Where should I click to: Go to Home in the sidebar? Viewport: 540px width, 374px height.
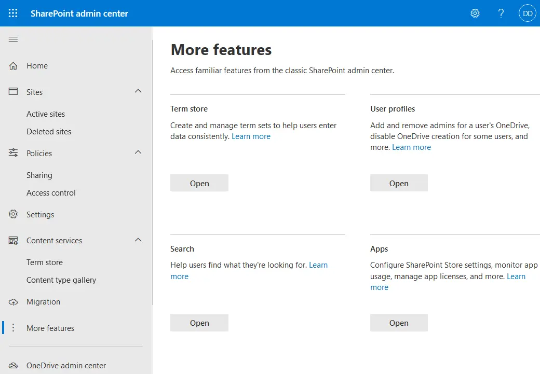(x=37, y=66)
